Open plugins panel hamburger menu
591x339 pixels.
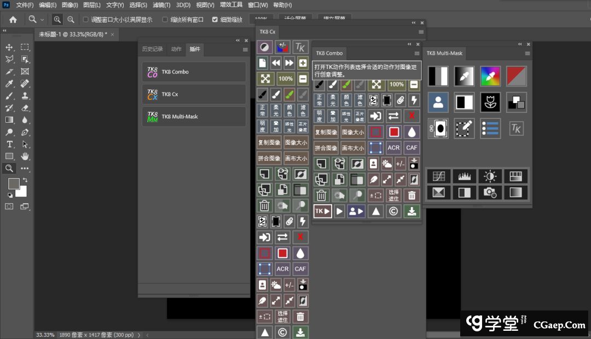[245, 49]
